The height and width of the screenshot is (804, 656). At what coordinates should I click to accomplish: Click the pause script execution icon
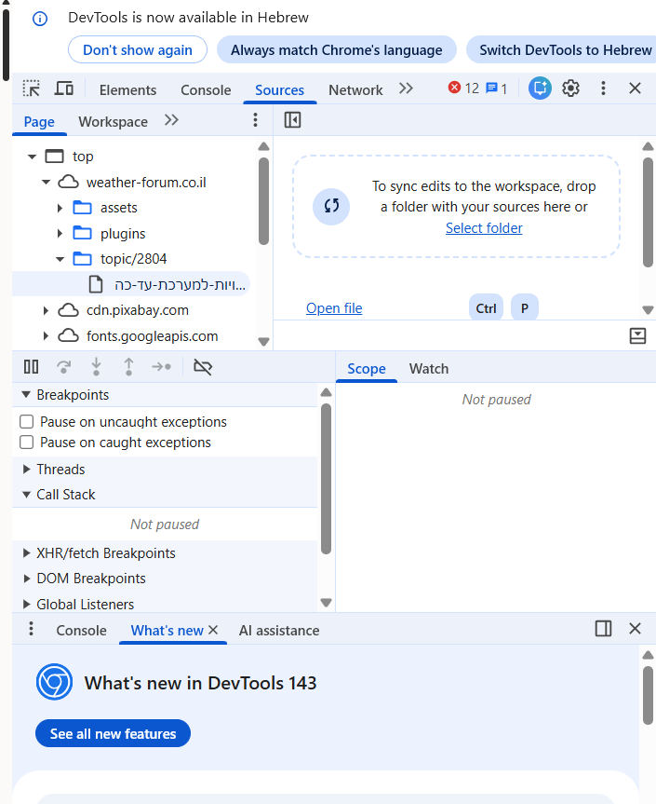32,367
